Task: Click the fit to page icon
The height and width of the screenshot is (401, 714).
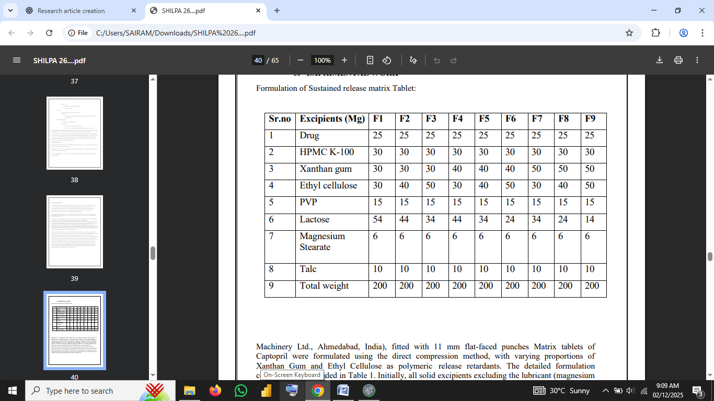Action: (x=370, y=60)
